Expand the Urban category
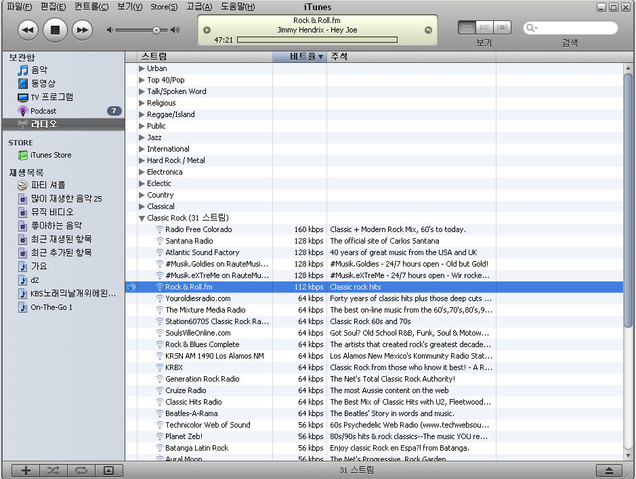The image size is (636, 479). pos(142,68)
